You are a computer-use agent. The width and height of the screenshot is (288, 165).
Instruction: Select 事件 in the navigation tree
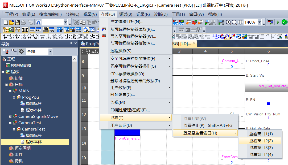[18, 155]
